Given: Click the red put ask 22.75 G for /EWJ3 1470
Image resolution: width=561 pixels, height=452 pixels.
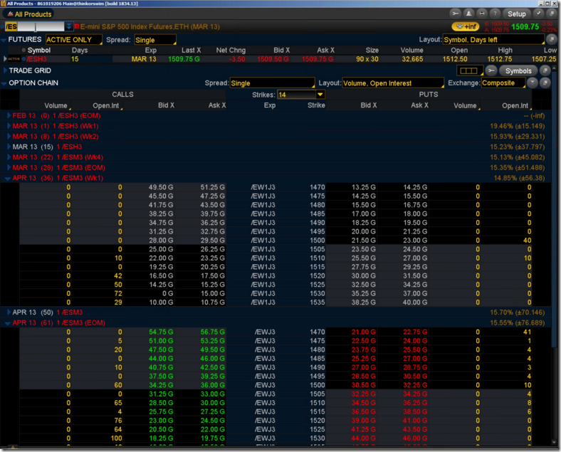Looking at the screenshot, I should (x=415, y=332).
